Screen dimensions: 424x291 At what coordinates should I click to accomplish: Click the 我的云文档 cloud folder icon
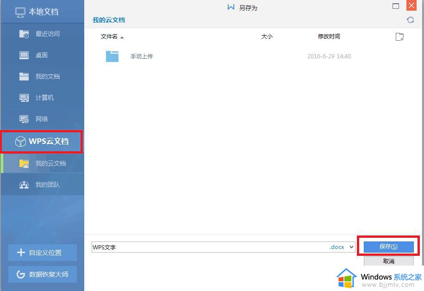click(24, 163)
